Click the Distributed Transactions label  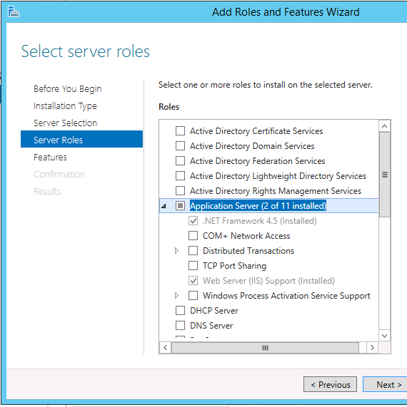click(248, 251)
